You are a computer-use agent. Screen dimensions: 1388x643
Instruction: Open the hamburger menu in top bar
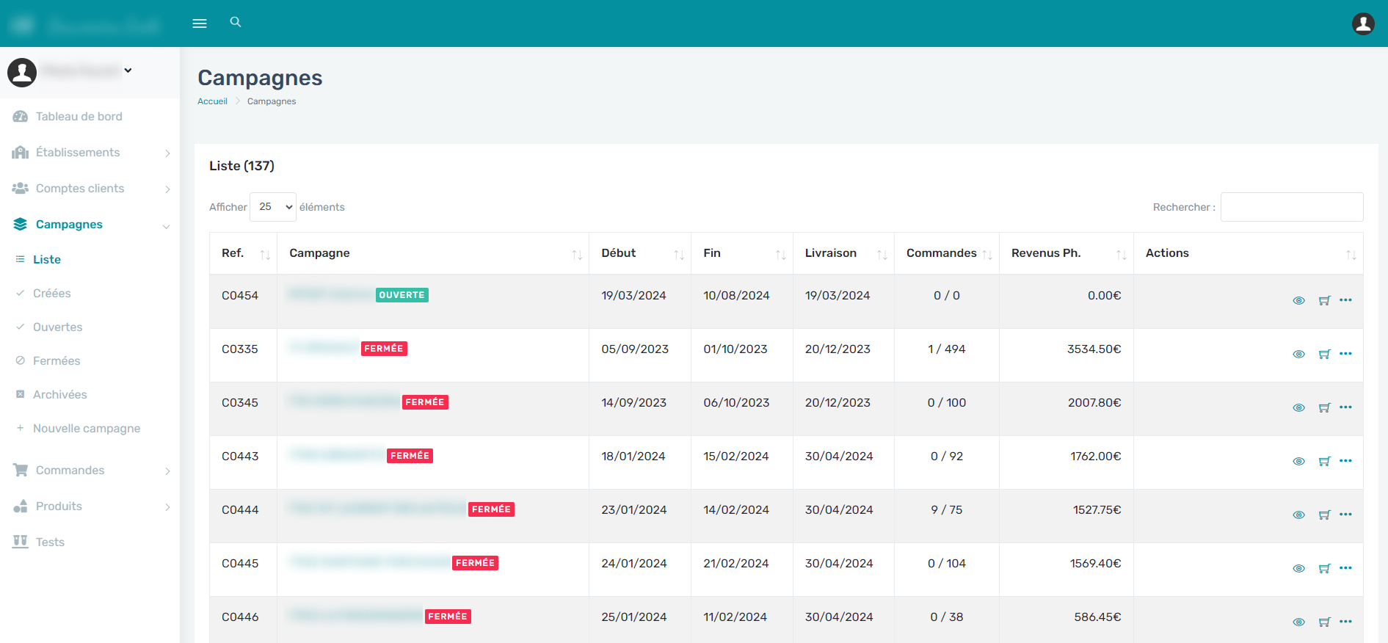tap(200, 23)
